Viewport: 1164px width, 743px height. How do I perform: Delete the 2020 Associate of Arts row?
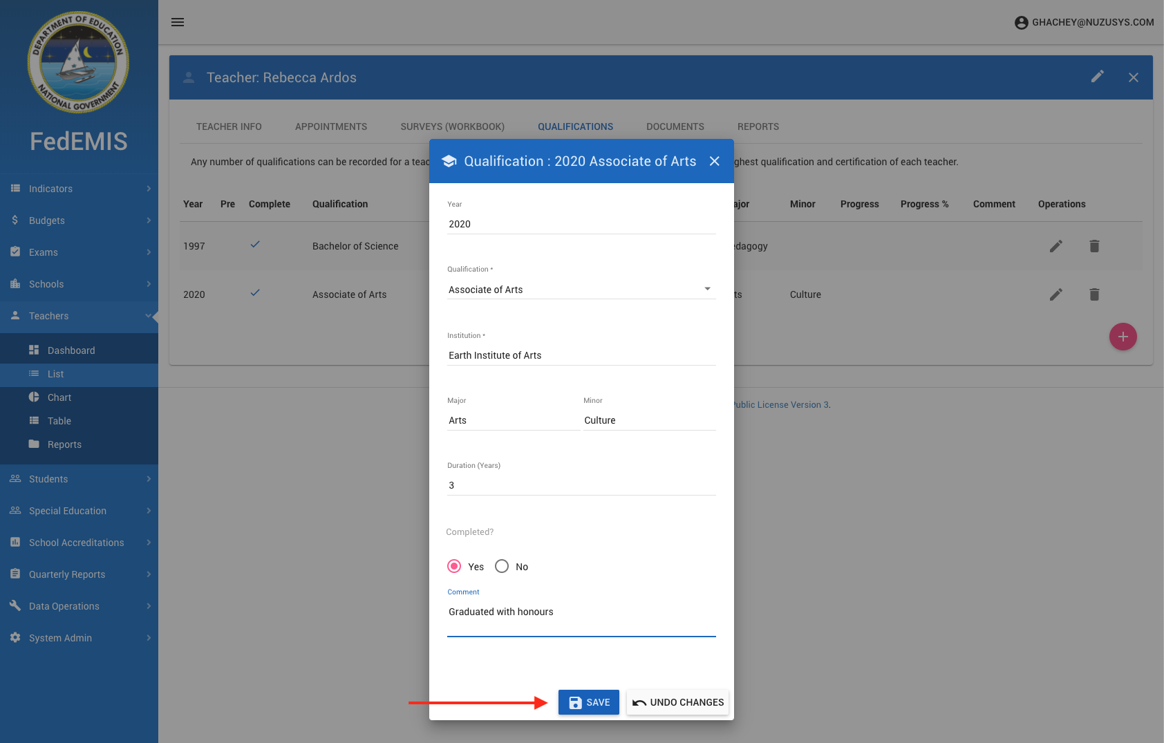tap(1093, 294)
